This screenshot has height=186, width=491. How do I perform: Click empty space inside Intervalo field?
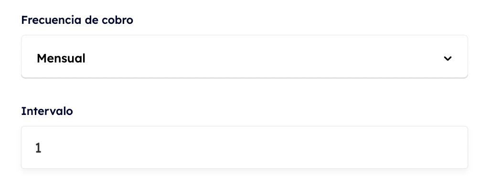[x=250, y=147]
